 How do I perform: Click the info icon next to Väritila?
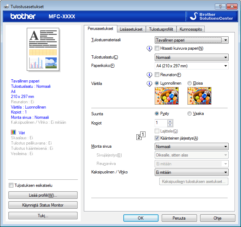(x=149, y=84)
